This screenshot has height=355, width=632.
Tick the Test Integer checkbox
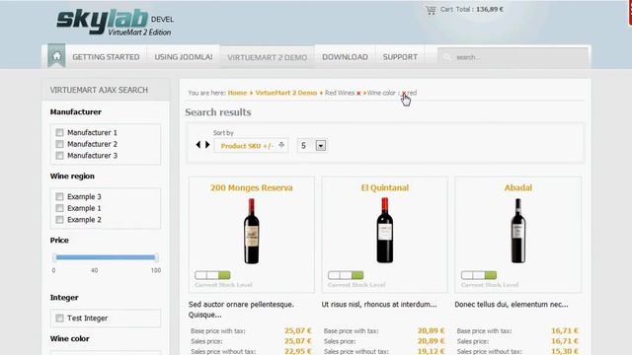(59, 318)
